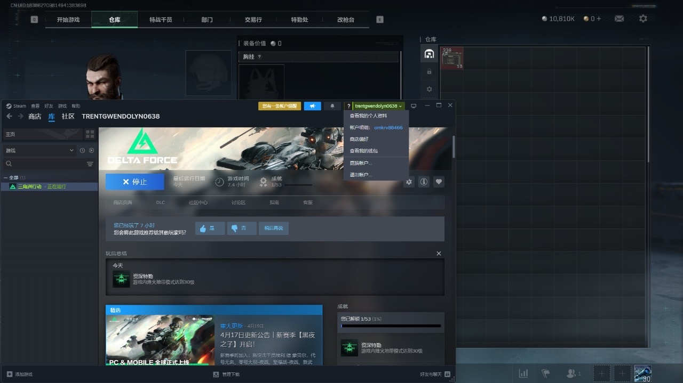The width and height of the screenshot is (683, 383).
Task: Collapse the 全部 games list
Action: tap(6, 177)
